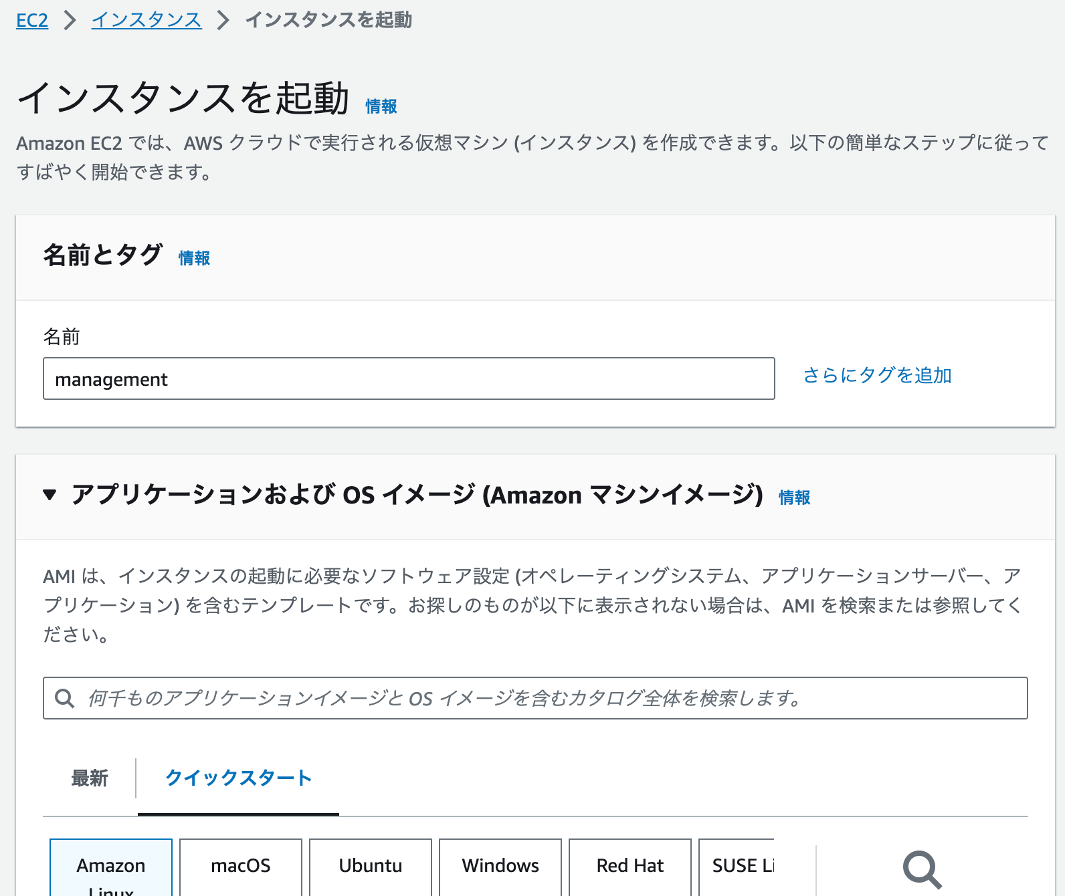The height and width of the screenshot is (896, 1065).
Task: Switch to the クイックスタート tab
Action: coord(238,778)
